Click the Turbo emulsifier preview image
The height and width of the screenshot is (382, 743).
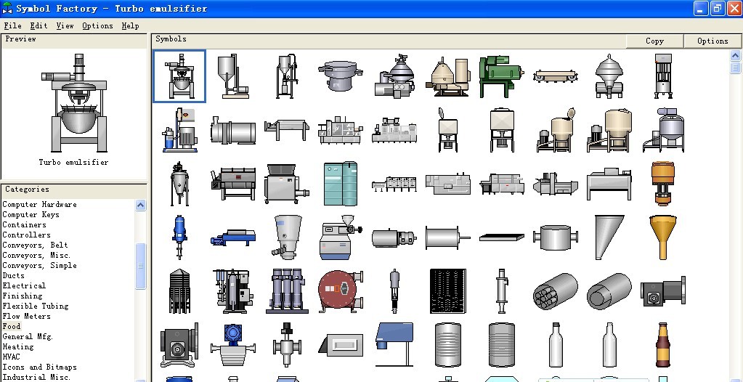[74, 103]
